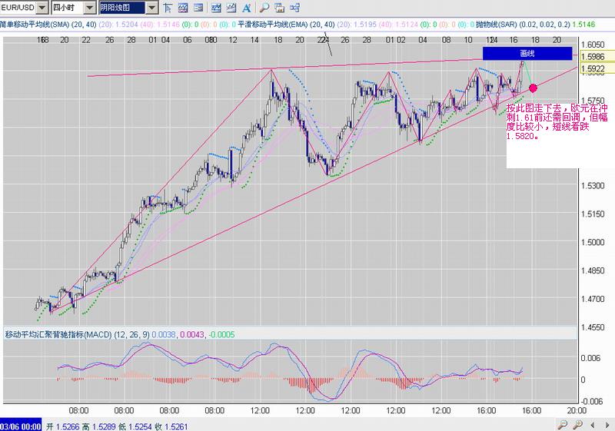The width and height of the screenshot is (615, 431).
Task: Open the EUR/USD currency pair dropdown
Action: (42, 8)
